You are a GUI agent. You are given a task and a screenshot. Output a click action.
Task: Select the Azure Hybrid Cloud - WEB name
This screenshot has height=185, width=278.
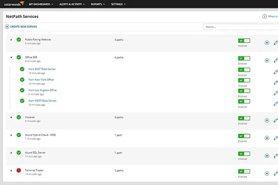click(x=40, y=135)
